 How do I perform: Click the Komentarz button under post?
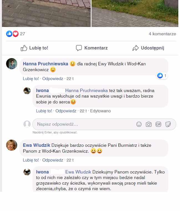[x=92, y=48]
